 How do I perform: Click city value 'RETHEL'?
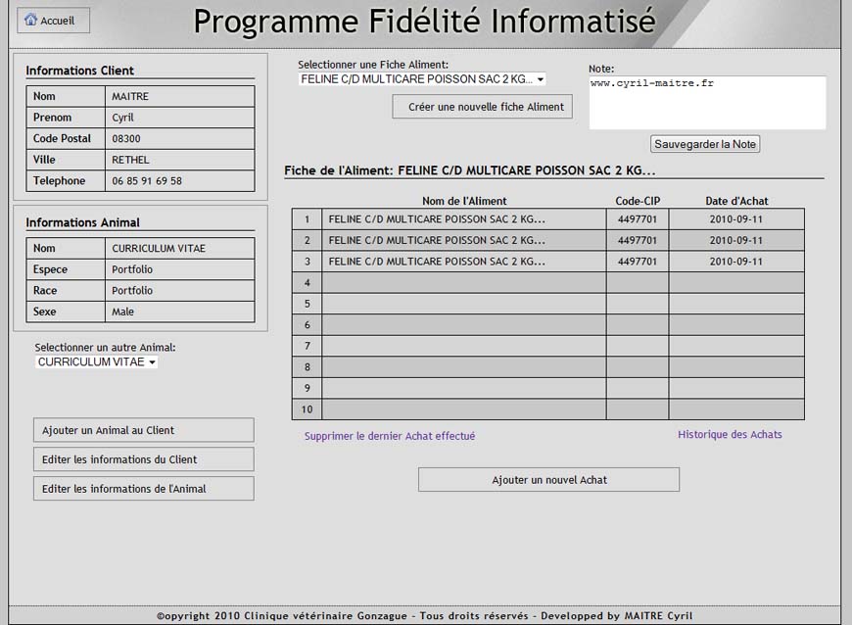(x=130, y=160)
